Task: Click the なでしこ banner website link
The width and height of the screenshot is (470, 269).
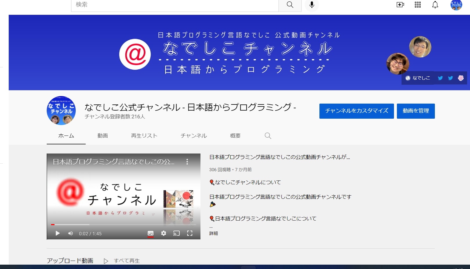Action: pos(418,78)
